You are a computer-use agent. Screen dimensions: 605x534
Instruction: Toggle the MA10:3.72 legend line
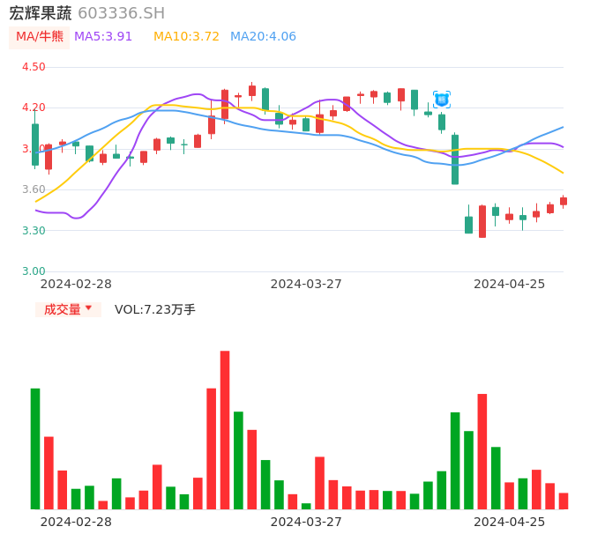coord(186,37)
